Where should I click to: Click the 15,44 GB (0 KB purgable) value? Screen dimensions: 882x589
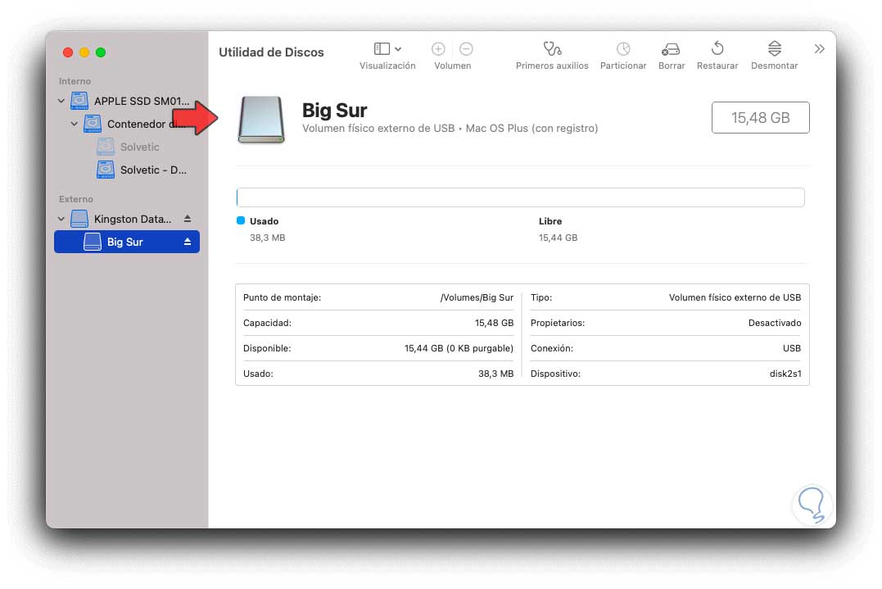coord(459,348)
